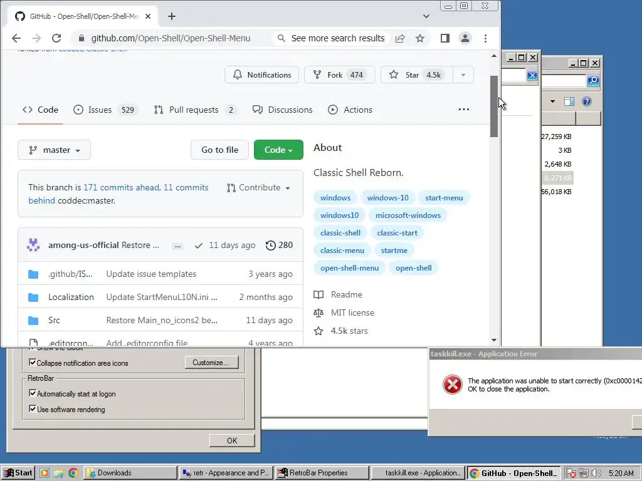Close the GitHub Open-Shell tab
Image resolution: width=642 pixels, height=481 pixels.
(148, 16)
